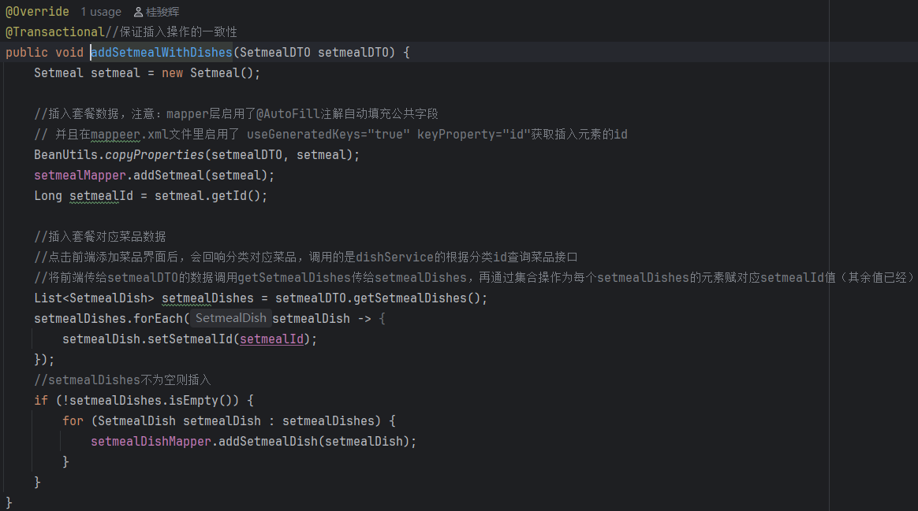This screenshot has height=511, width=918.
Task: Click BeanUtils in copyProperties line
Action: point(65,155)
